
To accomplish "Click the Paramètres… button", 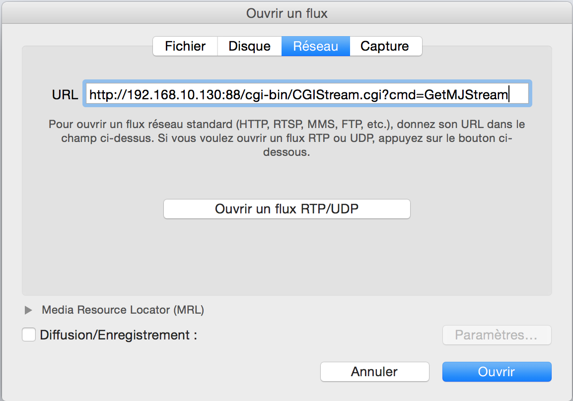I will (x=496, y=335).
